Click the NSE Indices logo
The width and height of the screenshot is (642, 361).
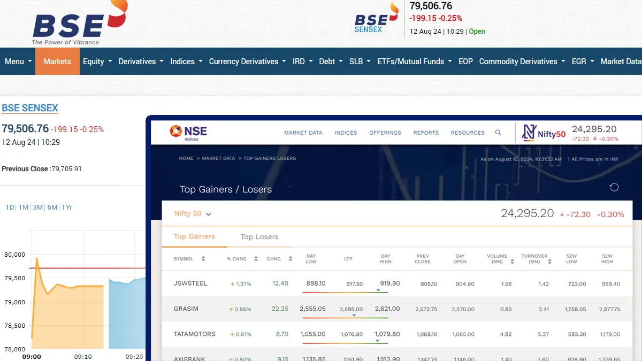pyautogui.click(x=188, y=132)
